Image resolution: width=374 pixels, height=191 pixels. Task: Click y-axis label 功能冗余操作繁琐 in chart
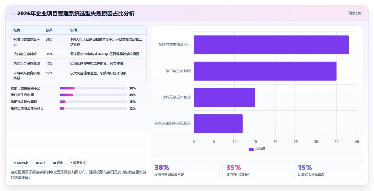point(176,97)
